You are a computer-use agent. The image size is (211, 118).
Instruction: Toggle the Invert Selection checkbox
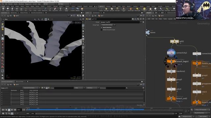coord(102,28)
